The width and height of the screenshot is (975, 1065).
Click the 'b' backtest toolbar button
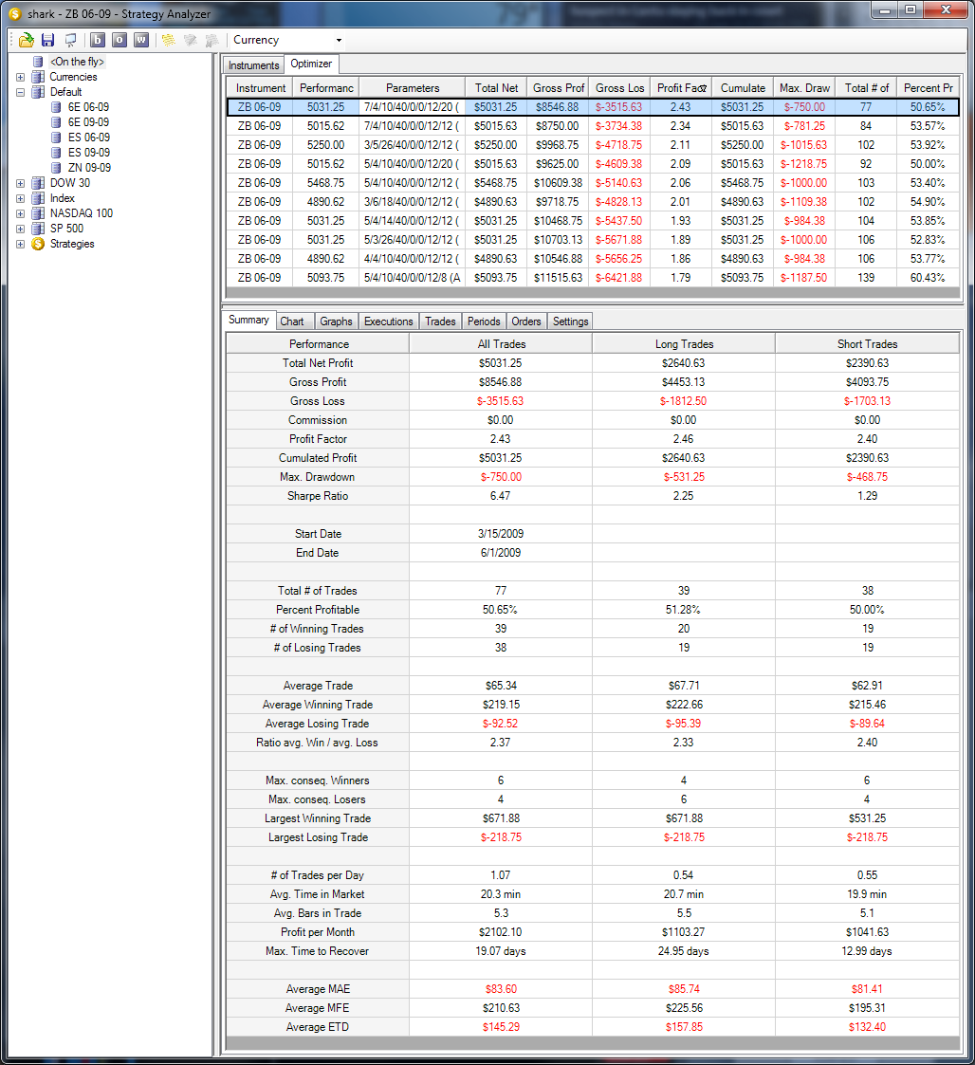(97, 40)
